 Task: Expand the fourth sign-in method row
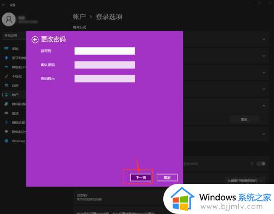click(264, 89)
